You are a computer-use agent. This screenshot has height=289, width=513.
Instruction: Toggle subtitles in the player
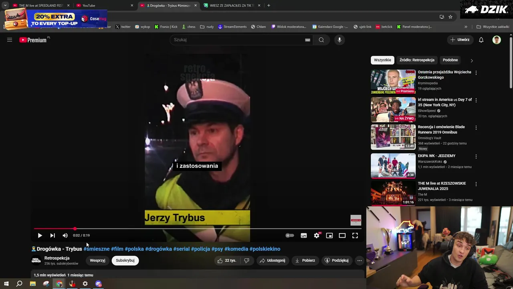click(304, 236)
